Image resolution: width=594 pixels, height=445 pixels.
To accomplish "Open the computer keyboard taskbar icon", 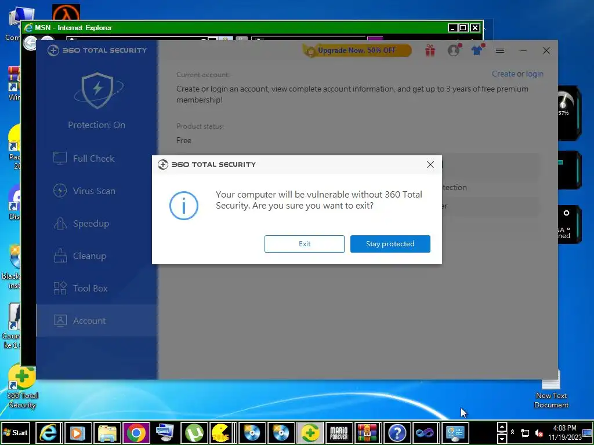I will (165, 432).
